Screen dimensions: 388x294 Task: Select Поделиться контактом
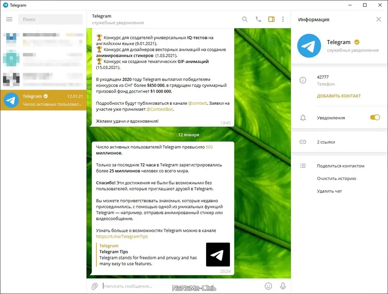(340, 166)
